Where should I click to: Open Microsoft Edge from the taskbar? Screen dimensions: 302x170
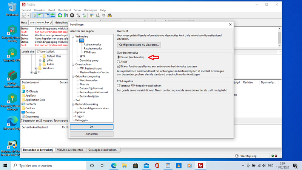(114, 165)
